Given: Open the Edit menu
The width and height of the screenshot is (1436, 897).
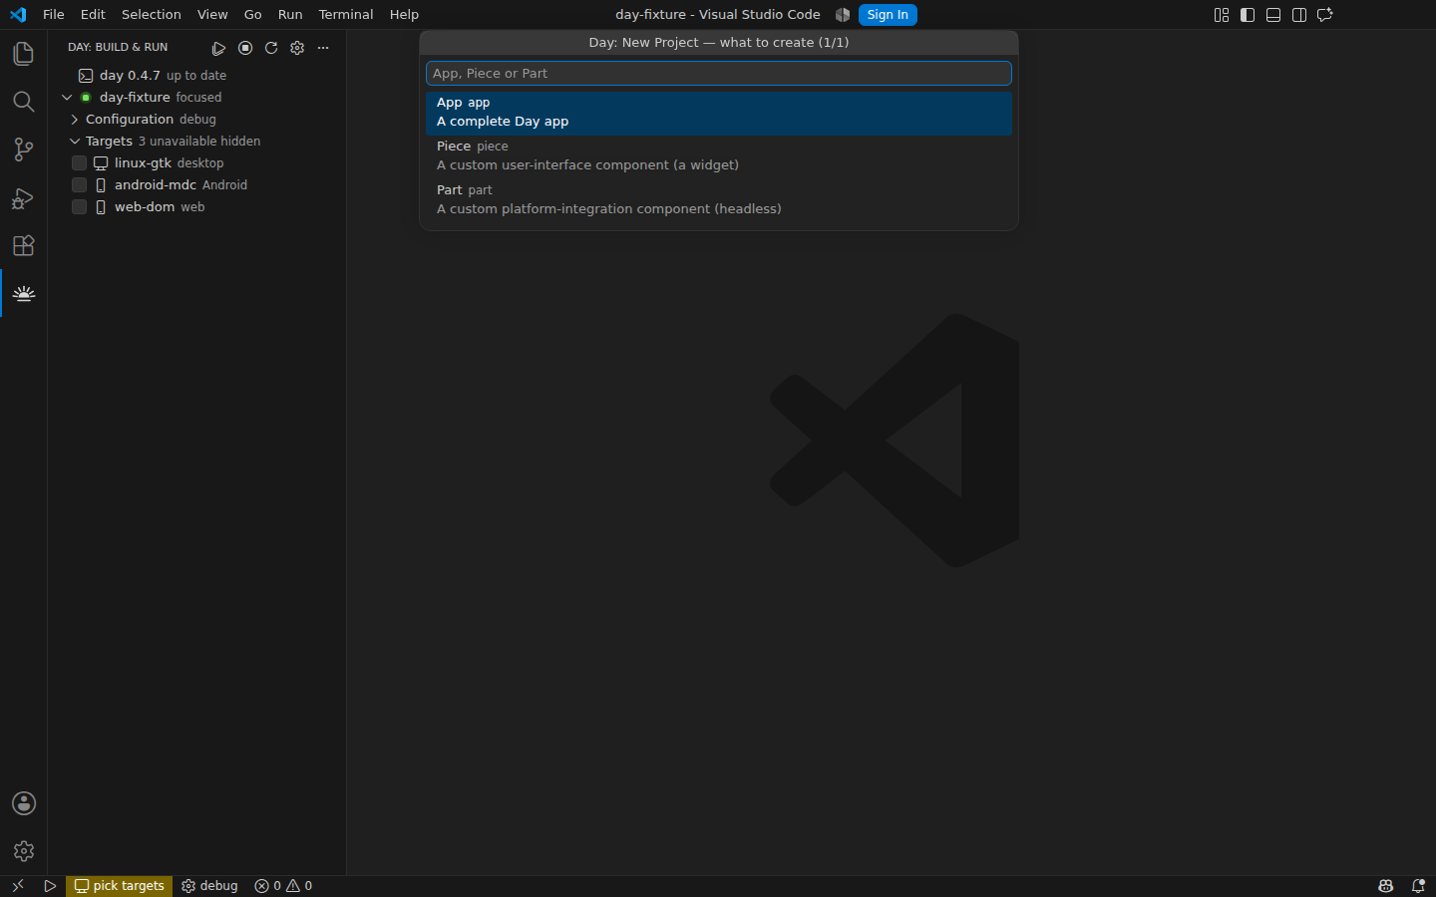Looking at the screenshot, I should 93,15.
